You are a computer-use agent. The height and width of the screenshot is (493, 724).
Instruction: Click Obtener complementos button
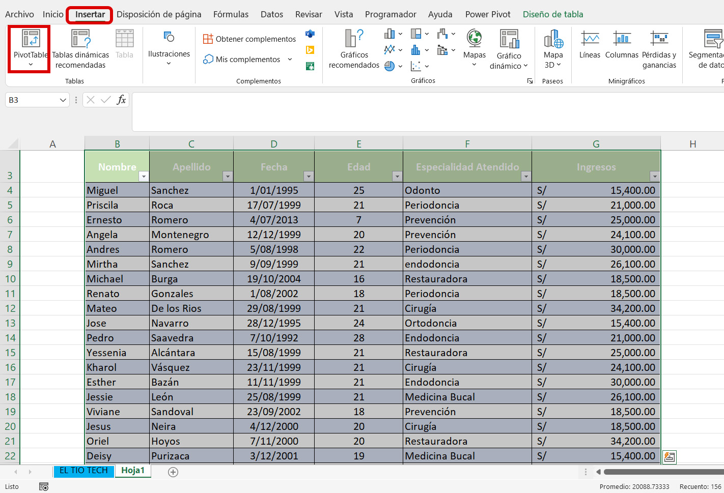(249, 39)
